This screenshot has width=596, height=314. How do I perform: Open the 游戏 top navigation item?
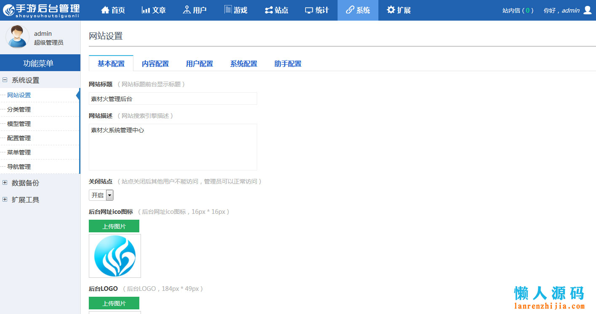(236, 10)
